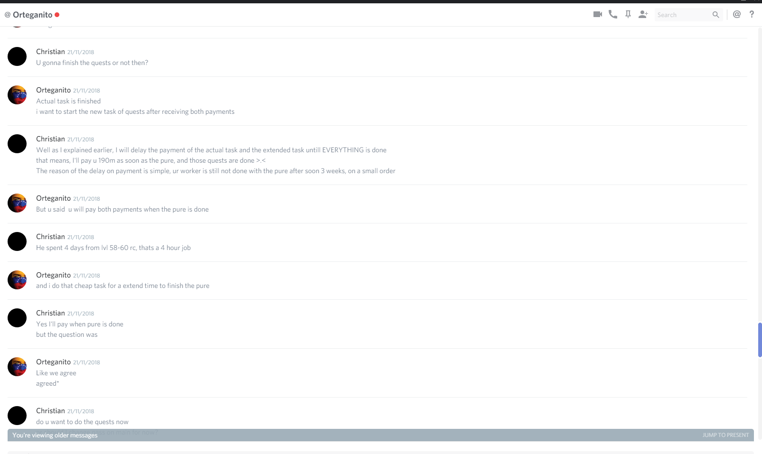The image size is (762, 454).
Task: Open Christian's avatar next to 'He spent 4 days'
Action: (x=17, y=241)
